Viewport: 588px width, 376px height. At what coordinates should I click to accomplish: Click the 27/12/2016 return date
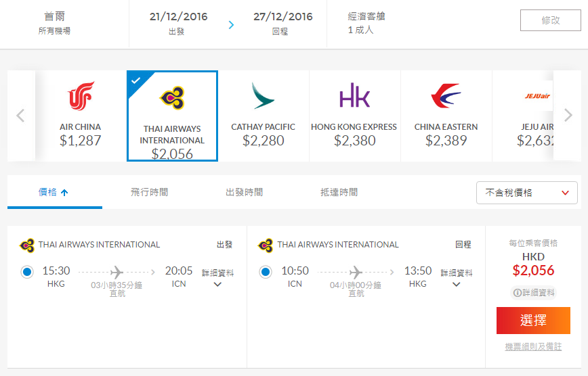[x=282, y=16]
